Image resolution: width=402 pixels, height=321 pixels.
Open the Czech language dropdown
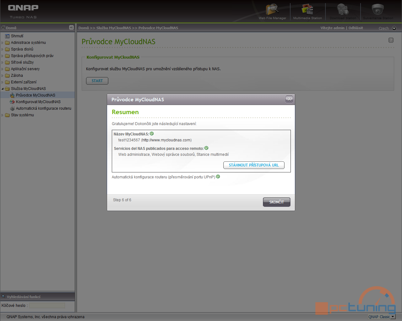pyautogui.click(x=394, y=28)
